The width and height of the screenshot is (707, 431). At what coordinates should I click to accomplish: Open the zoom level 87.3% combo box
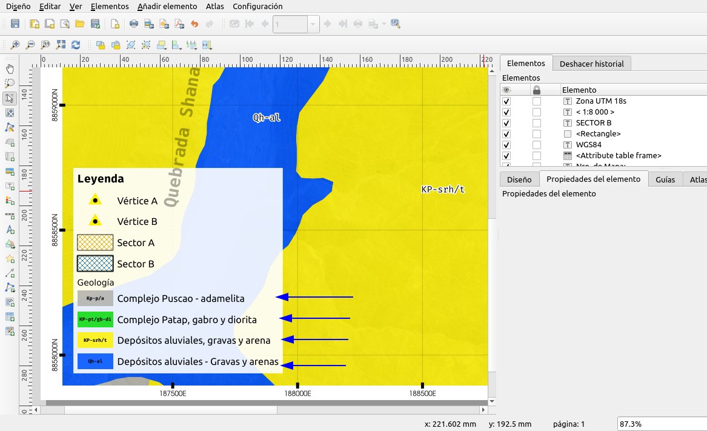[662, 424]
